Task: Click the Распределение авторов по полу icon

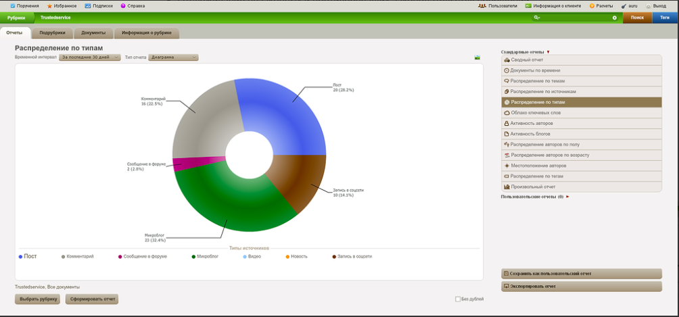Action: (507, 144)
